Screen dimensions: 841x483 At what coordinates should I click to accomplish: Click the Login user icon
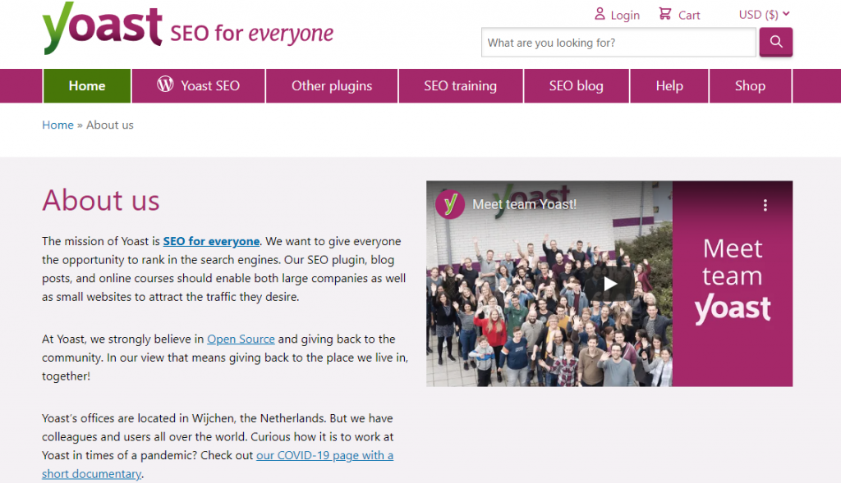click(x=600, y=14)
